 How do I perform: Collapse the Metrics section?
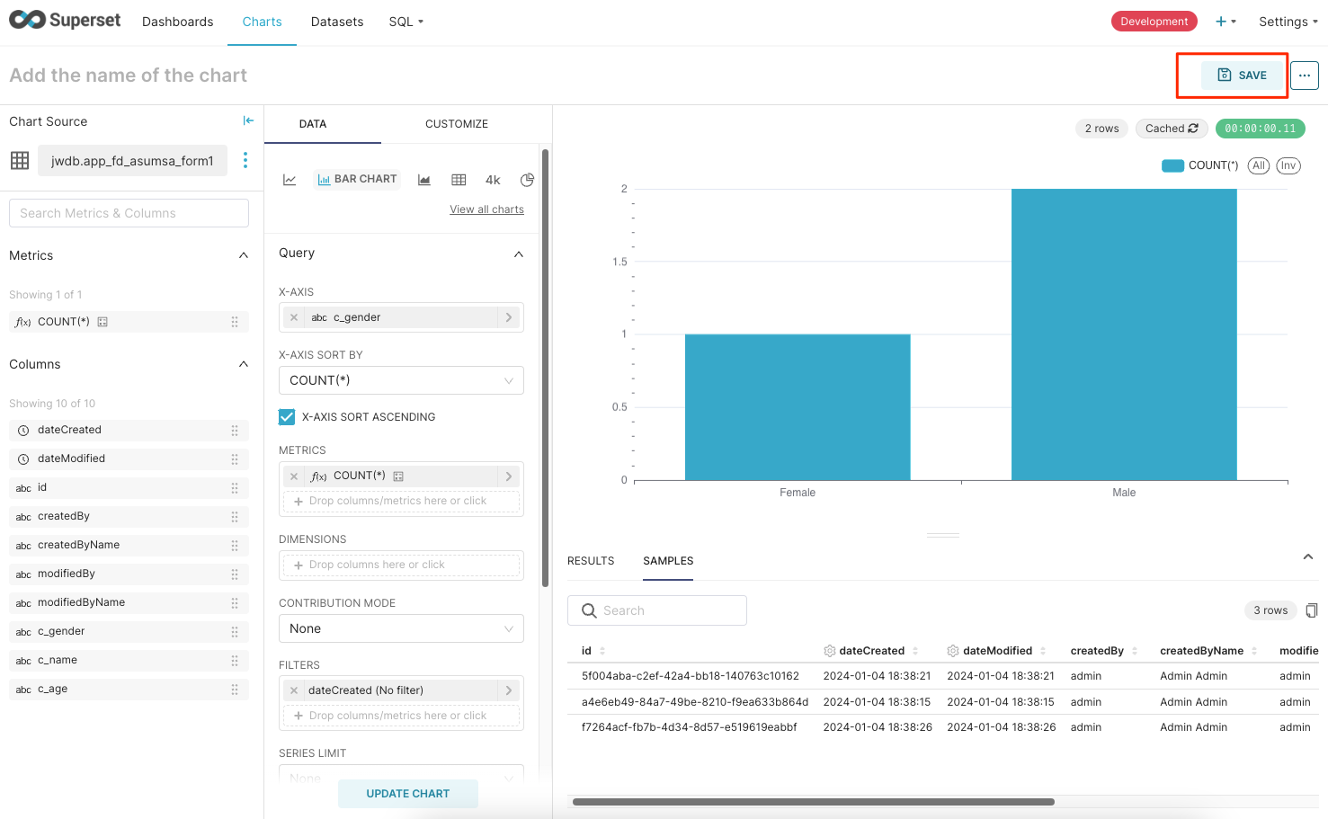click(243, 256)
